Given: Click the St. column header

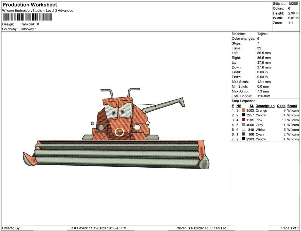Looking at the screenshot, I should click(x=252, y=106).
